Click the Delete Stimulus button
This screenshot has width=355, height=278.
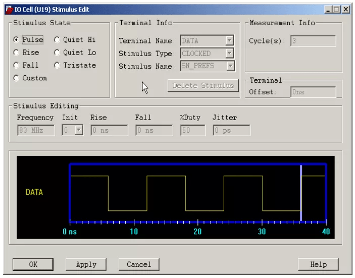coord(203,85)
